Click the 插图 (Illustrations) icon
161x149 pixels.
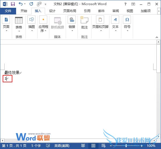31,20
